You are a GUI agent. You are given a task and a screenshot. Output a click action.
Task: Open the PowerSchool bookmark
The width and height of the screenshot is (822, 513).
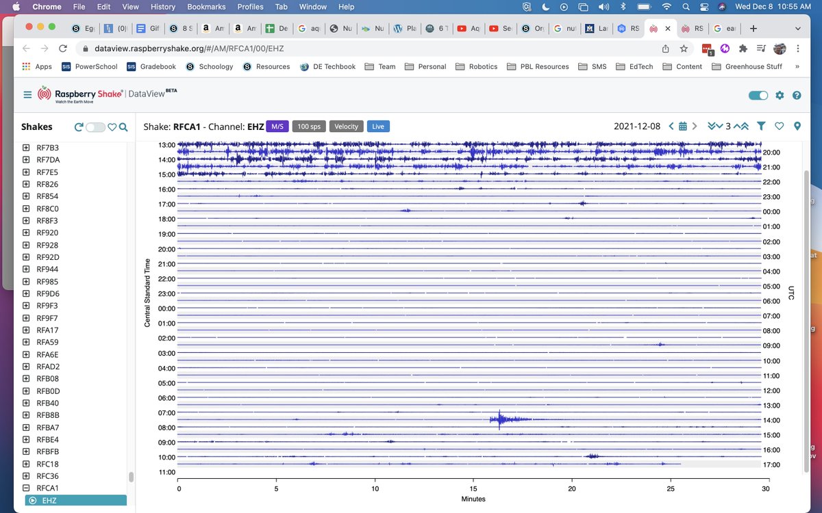point(89,66)
